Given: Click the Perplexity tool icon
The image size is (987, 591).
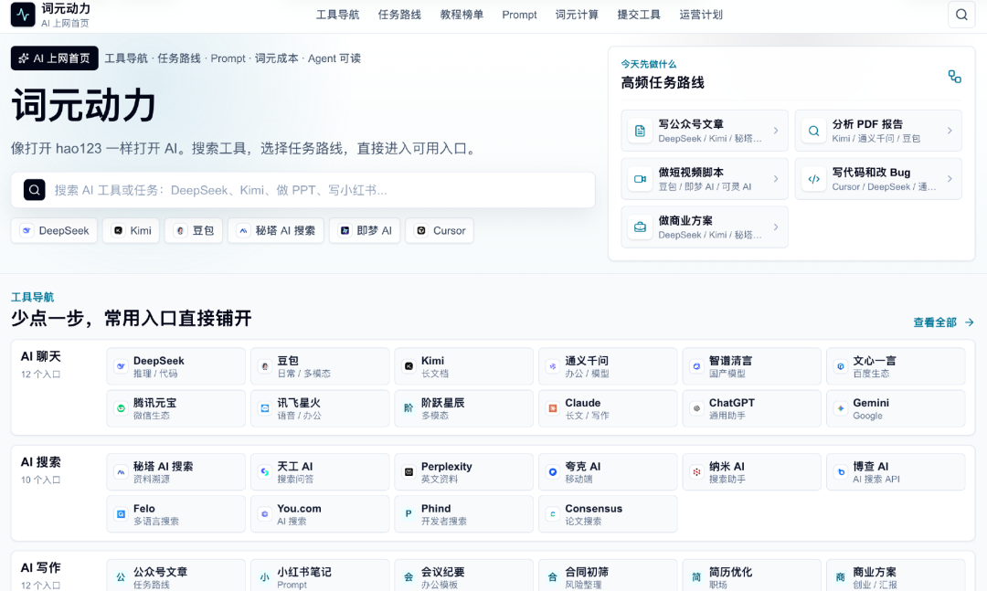Looking at the screenshot, I should (x=409, y=471).
